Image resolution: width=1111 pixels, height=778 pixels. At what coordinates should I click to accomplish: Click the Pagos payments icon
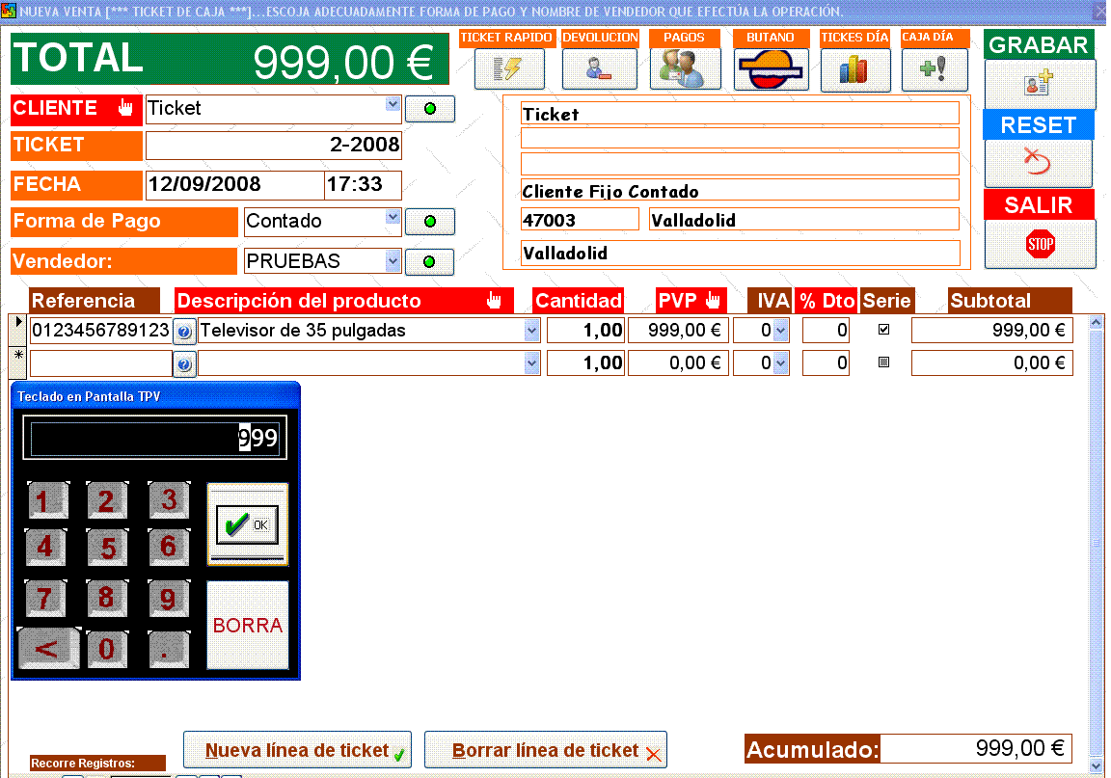(684, 69)
